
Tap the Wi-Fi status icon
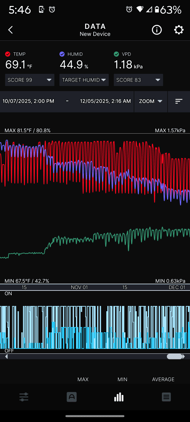click(x=140, y=10)
